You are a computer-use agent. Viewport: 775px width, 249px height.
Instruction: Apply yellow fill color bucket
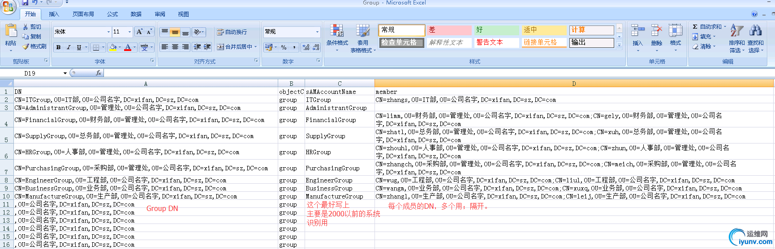pyautogui.click(x=113, y=47)
